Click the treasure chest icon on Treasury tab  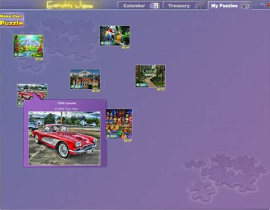coord(201,6)
